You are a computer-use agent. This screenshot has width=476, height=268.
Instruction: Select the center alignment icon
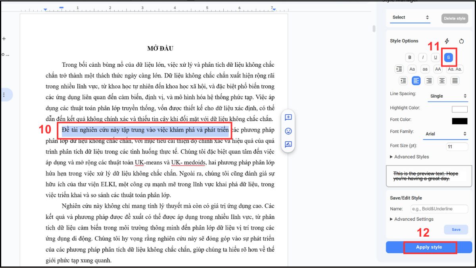442,81
